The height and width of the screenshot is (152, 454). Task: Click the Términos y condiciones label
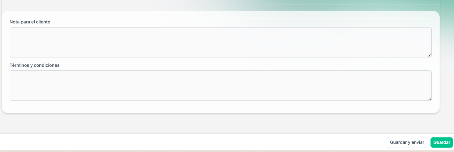point(35,65)
